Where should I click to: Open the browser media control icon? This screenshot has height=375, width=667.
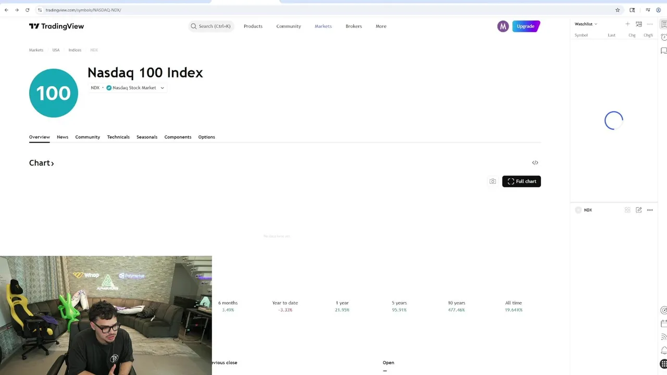coord(648,10)
